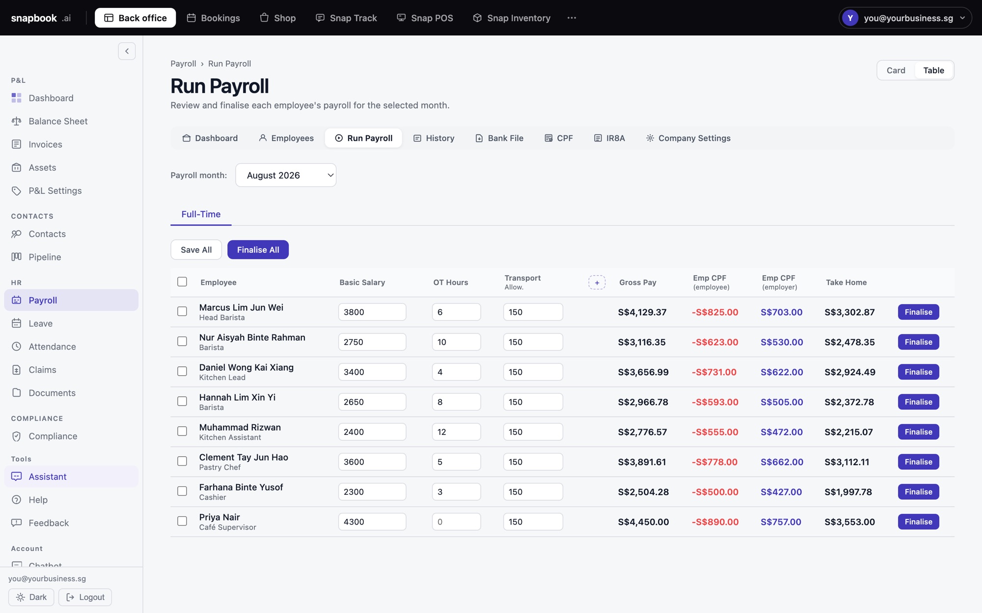This screenshot has height=613, width=982.
Task: Edit OT Hours field for Daniel Wong
Action: tap(456, 372)
